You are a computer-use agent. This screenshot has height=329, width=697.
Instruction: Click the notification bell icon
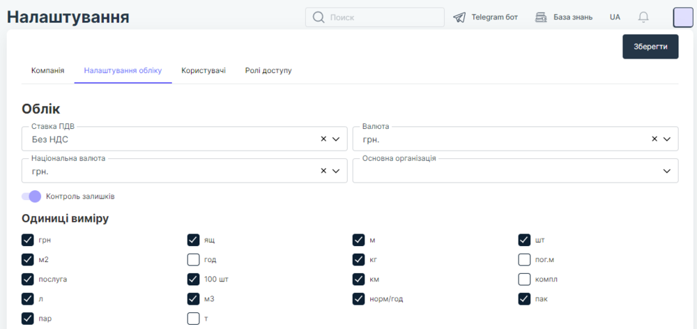643,17
